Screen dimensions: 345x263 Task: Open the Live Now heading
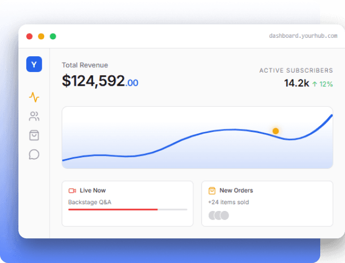pyautogui.click(x=93, y=190)
